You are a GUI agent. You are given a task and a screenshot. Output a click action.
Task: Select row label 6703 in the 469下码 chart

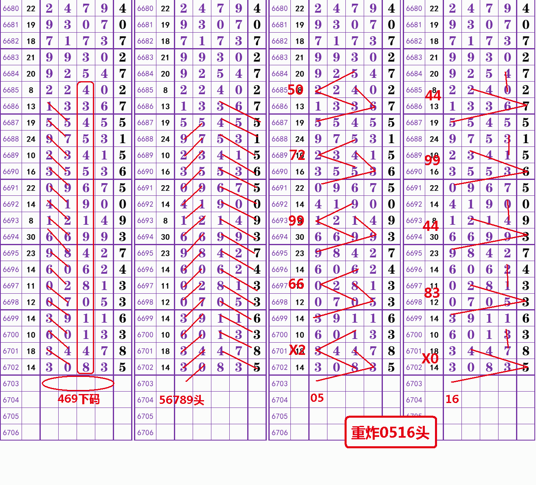coord(11,383)
